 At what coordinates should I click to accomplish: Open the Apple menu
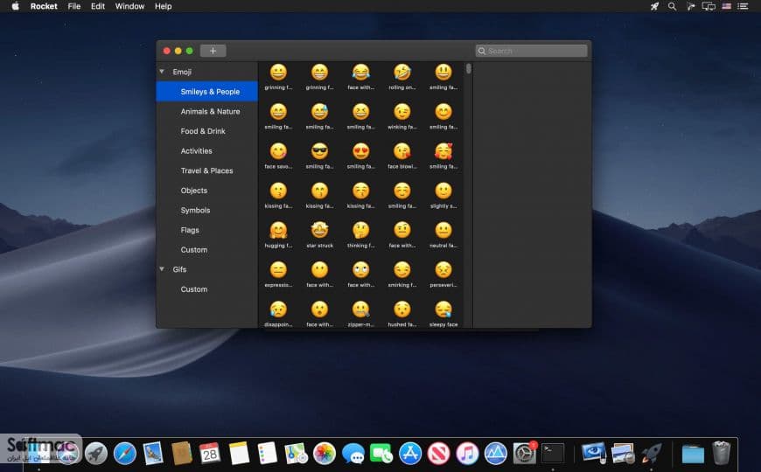(x=15, y=6)
